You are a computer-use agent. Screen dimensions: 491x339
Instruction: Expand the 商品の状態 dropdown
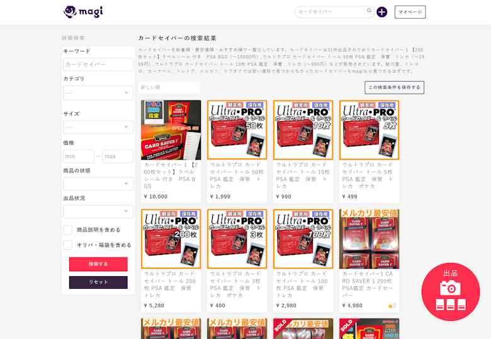pyautogui.click(x=98, y=184)
